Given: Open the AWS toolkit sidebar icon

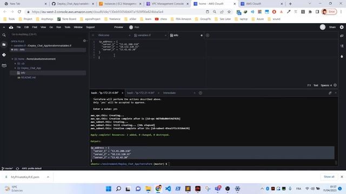Looking at the screenshot, I should (4, 65).
